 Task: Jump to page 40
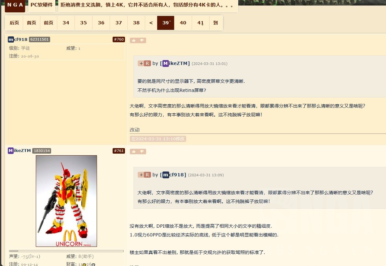pos(183,23)
